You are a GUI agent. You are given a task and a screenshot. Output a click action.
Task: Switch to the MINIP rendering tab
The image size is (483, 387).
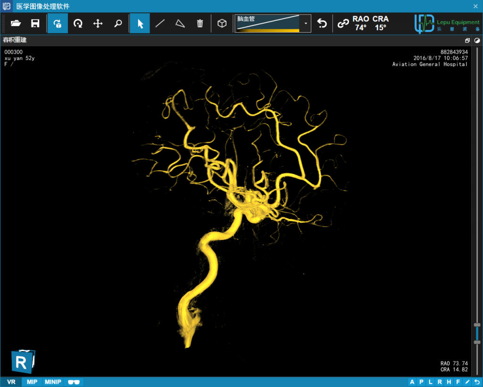(53, 382)
